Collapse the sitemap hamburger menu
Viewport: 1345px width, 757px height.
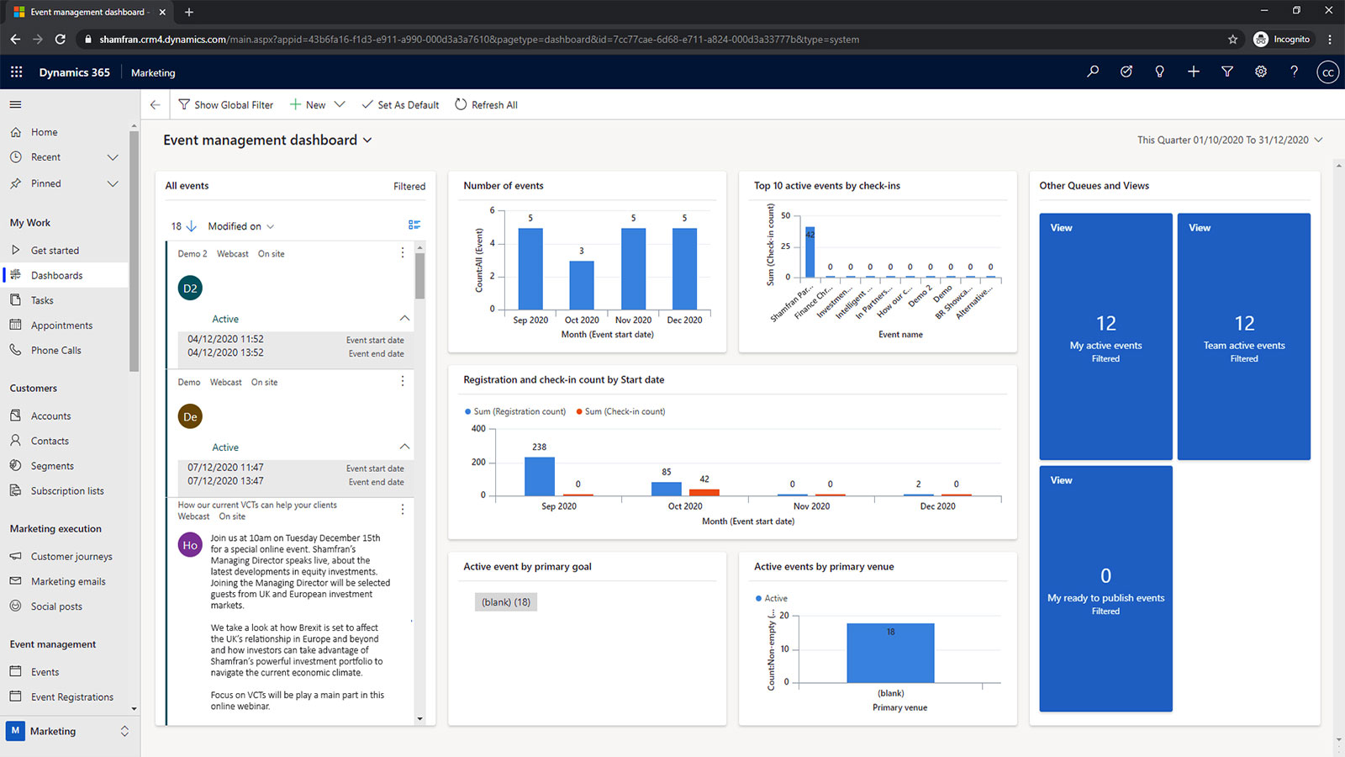(x=15, y=104)
